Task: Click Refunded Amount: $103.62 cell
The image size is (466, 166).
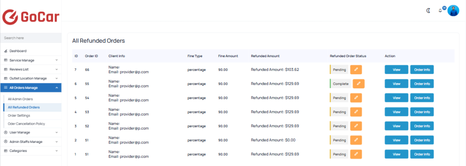Action: 275,70
